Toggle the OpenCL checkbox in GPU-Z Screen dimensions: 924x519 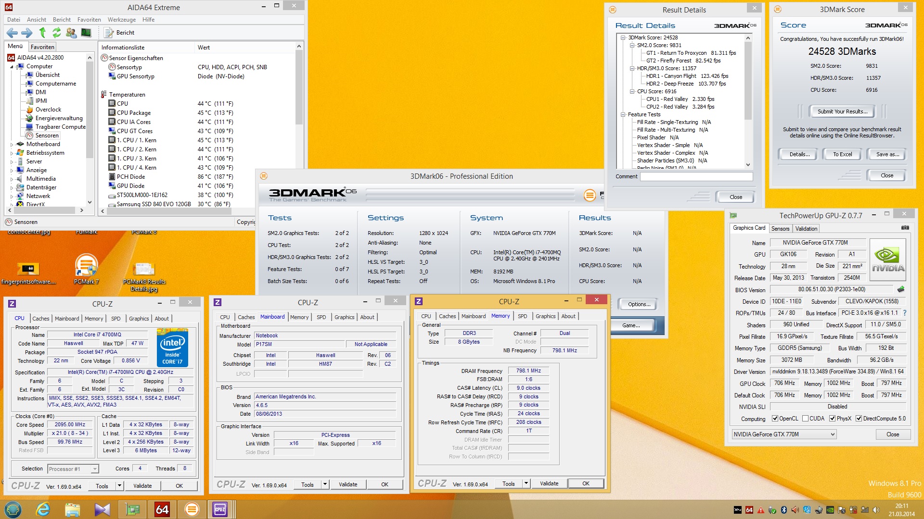(775, 419)
